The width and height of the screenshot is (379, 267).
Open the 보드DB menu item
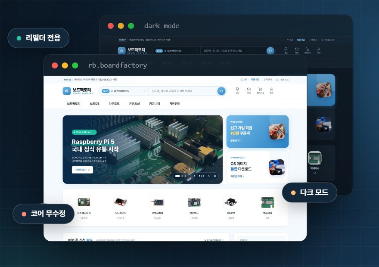click(x=94, y=104)
